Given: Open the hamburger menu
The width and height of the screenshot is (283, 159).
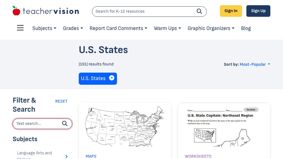Looking at the screenshot, I should click(20, 28).
